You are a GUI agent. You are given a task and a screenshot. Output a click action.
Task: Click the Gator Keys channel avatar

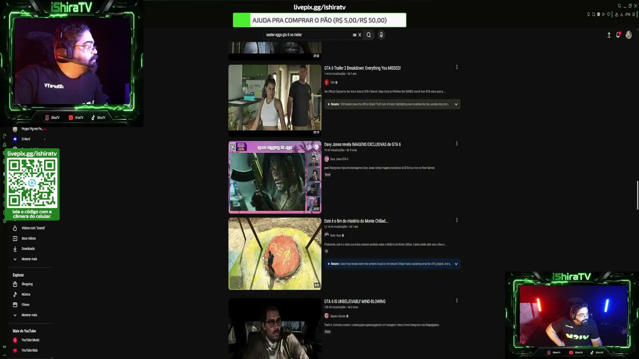coord(326,235)
